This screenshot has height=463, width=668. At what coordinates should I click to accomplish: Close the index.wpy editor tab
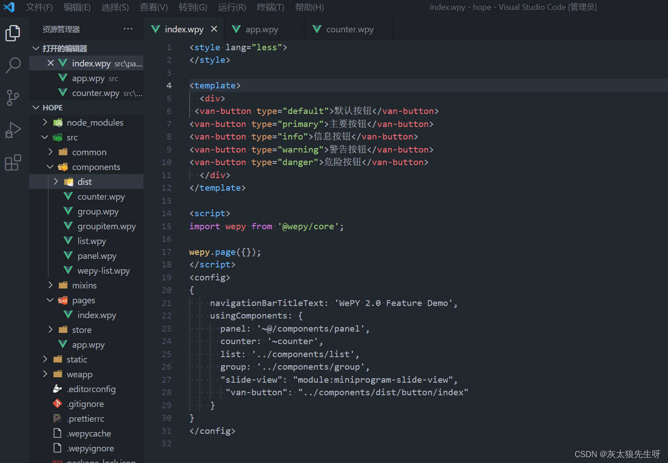tap(214, 29)
